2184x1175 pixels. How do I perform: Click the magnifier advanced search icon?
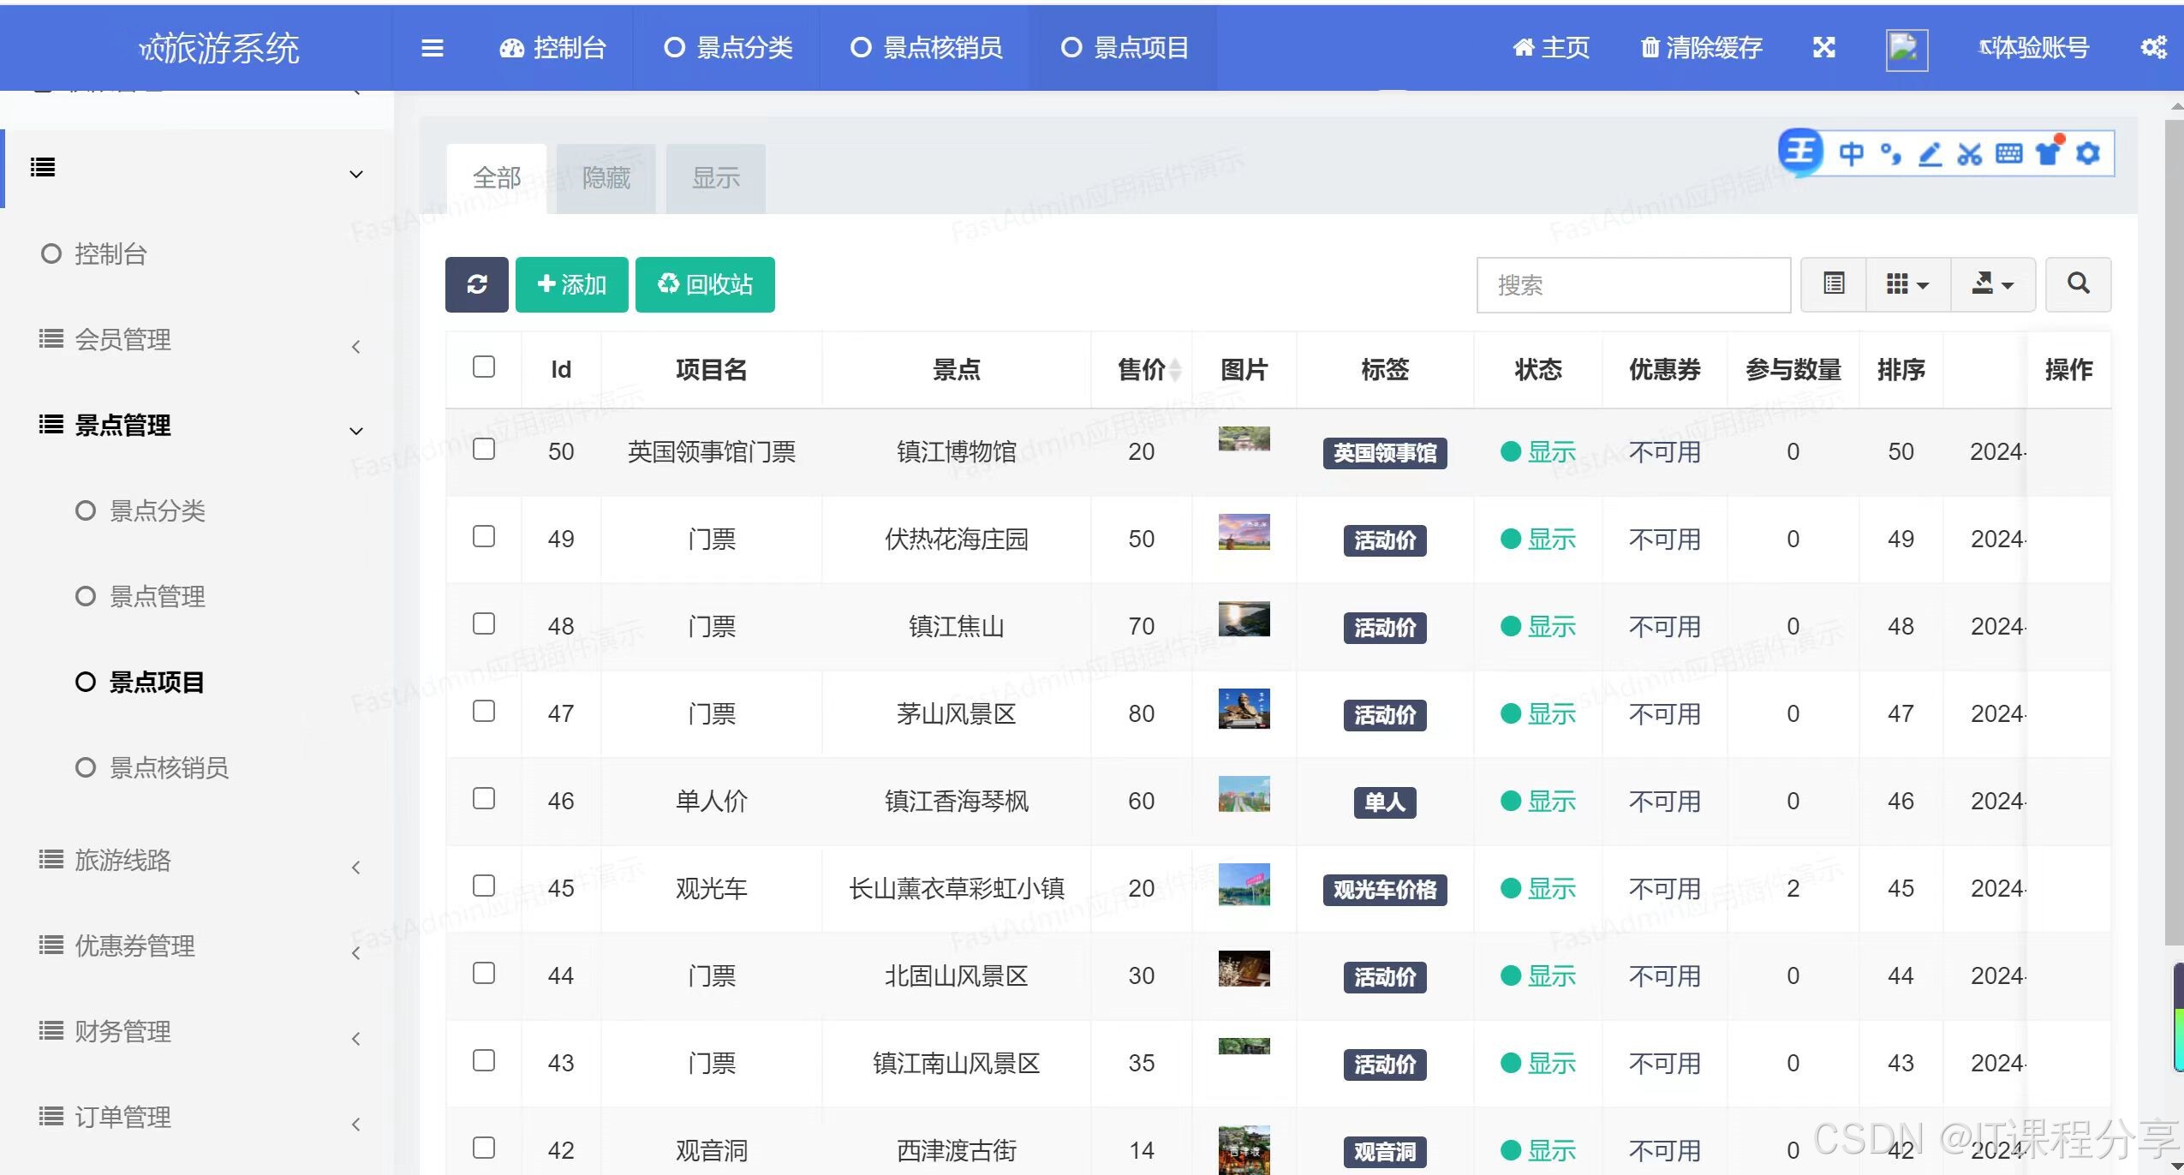(x=2078, y=284)
